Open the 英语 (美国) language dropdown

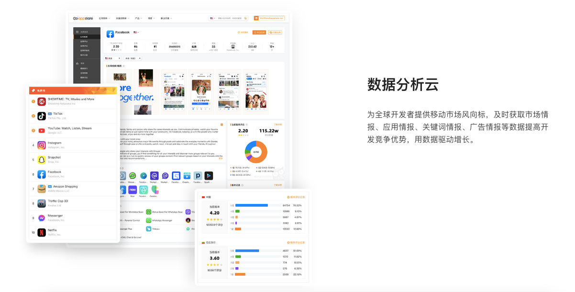point(133,58)
